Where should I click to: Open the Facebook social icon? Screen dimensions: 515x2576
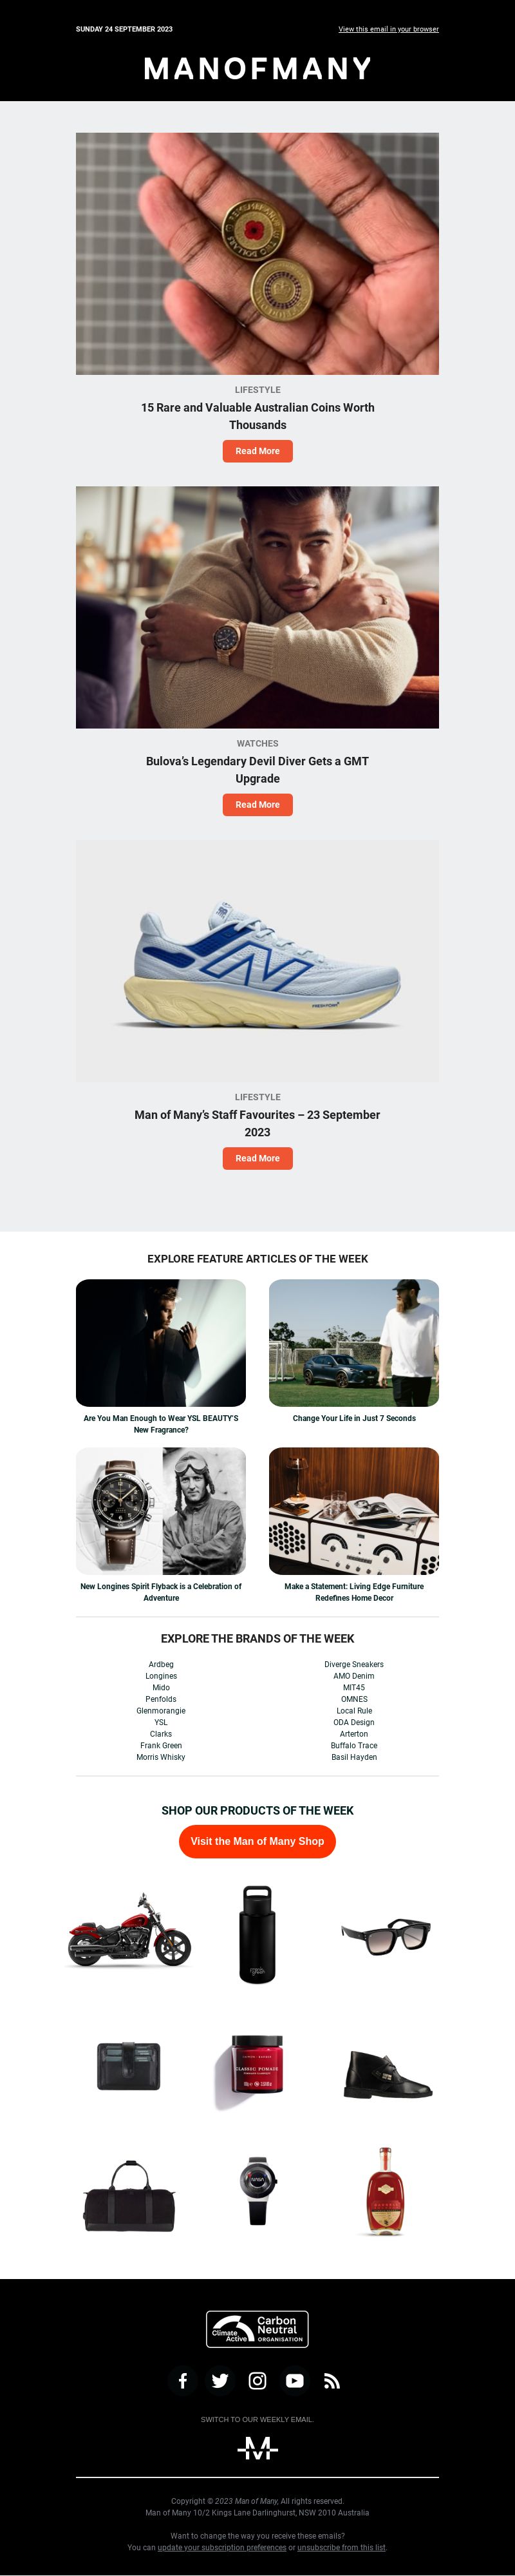pyautogui.click(x=183, y=2381)
